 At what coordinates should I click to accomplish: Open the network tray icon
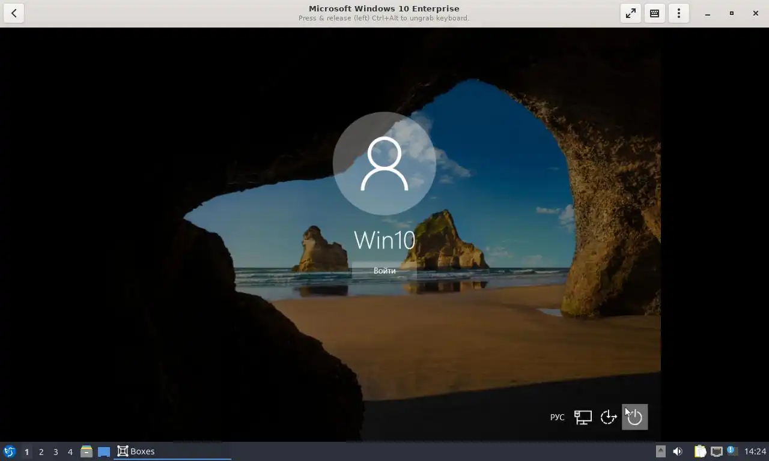[716, 451]
